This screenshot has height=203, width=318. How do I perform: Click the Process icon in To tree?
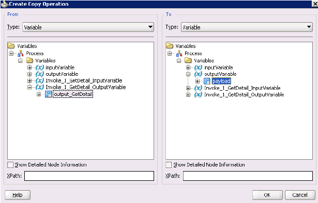(179, 53)
